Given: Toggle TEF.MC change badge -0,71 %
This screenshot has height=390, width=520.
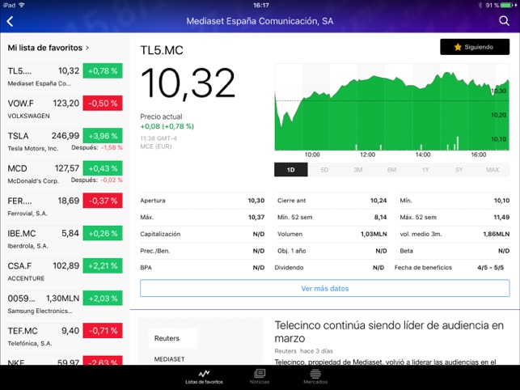Looking at the screenshot, I should point(103,331).
